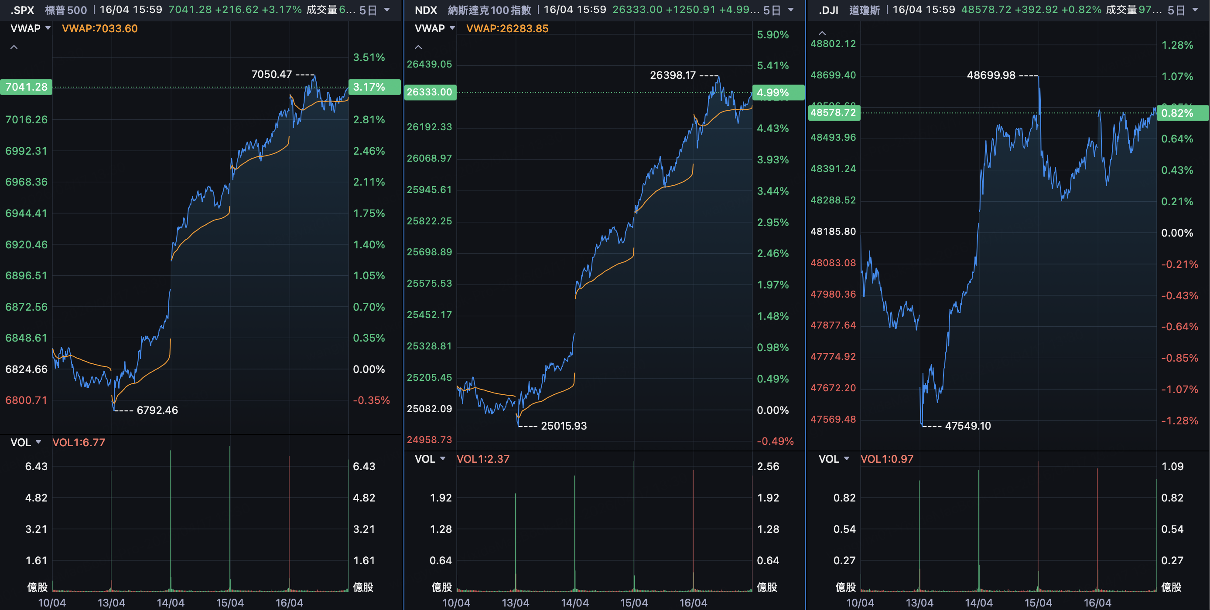Image resolution: width=1210 pixels, height=610 pixels.
Task: Click the .SPX ticker symbol label
Action: coord(22,10)
